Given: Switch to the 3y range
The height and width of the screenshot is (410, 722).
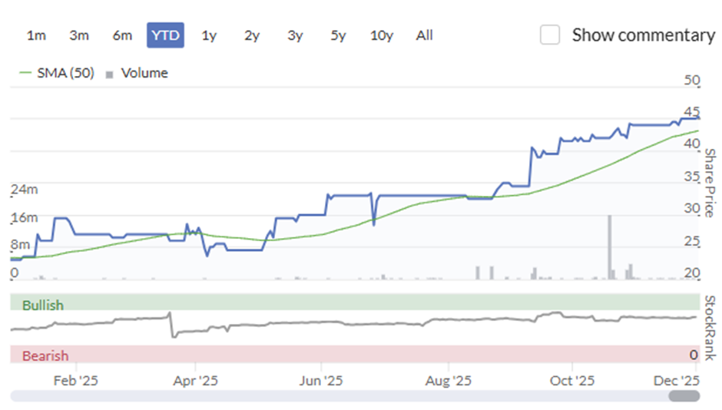Looking at the screenshot, I should [295, 35].
